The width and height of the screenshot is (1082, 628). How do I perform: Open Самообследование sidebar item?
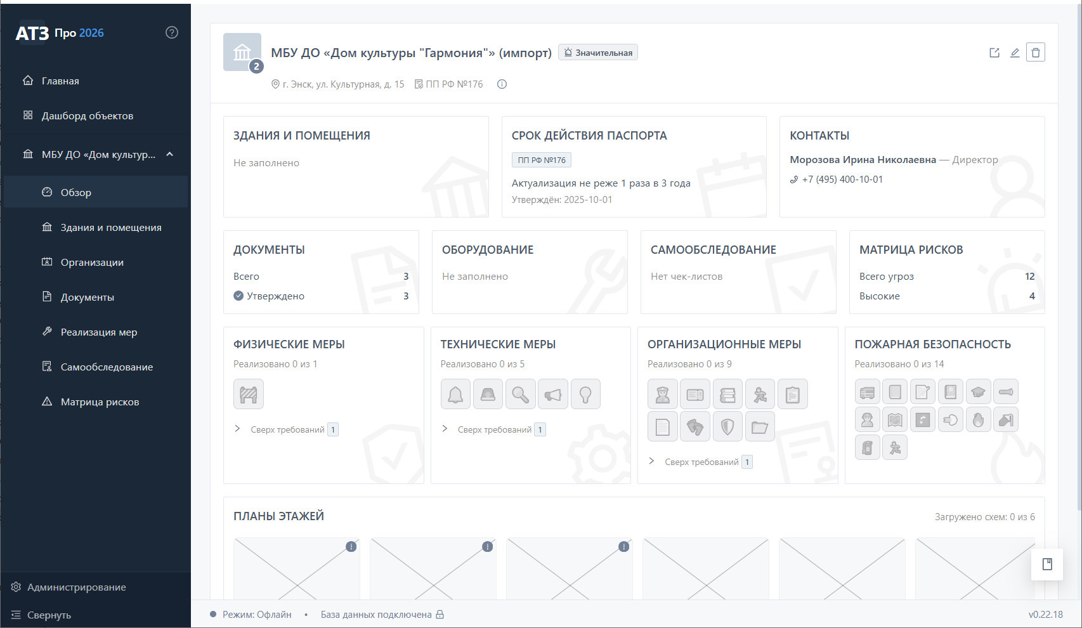(95, 367)
